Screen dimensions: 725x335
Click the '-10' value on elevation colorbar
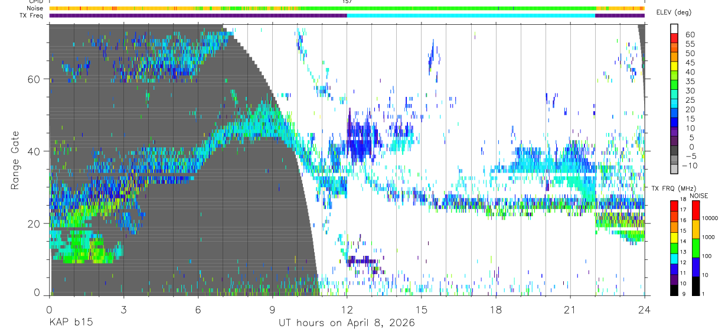(x=688, y=165)
